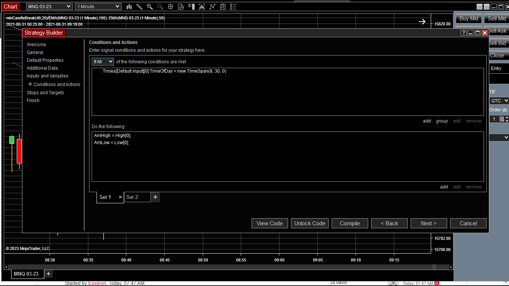Viewport: 509px width, 286px height.
Task: Open the dropdown below Order qty
Action: pos(499,137)
